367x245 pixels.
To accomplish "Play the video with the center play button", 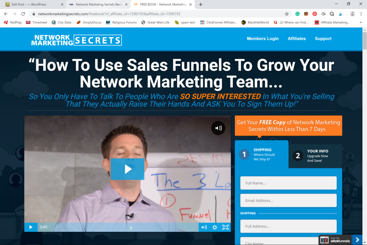I will [x=128, y=169].
